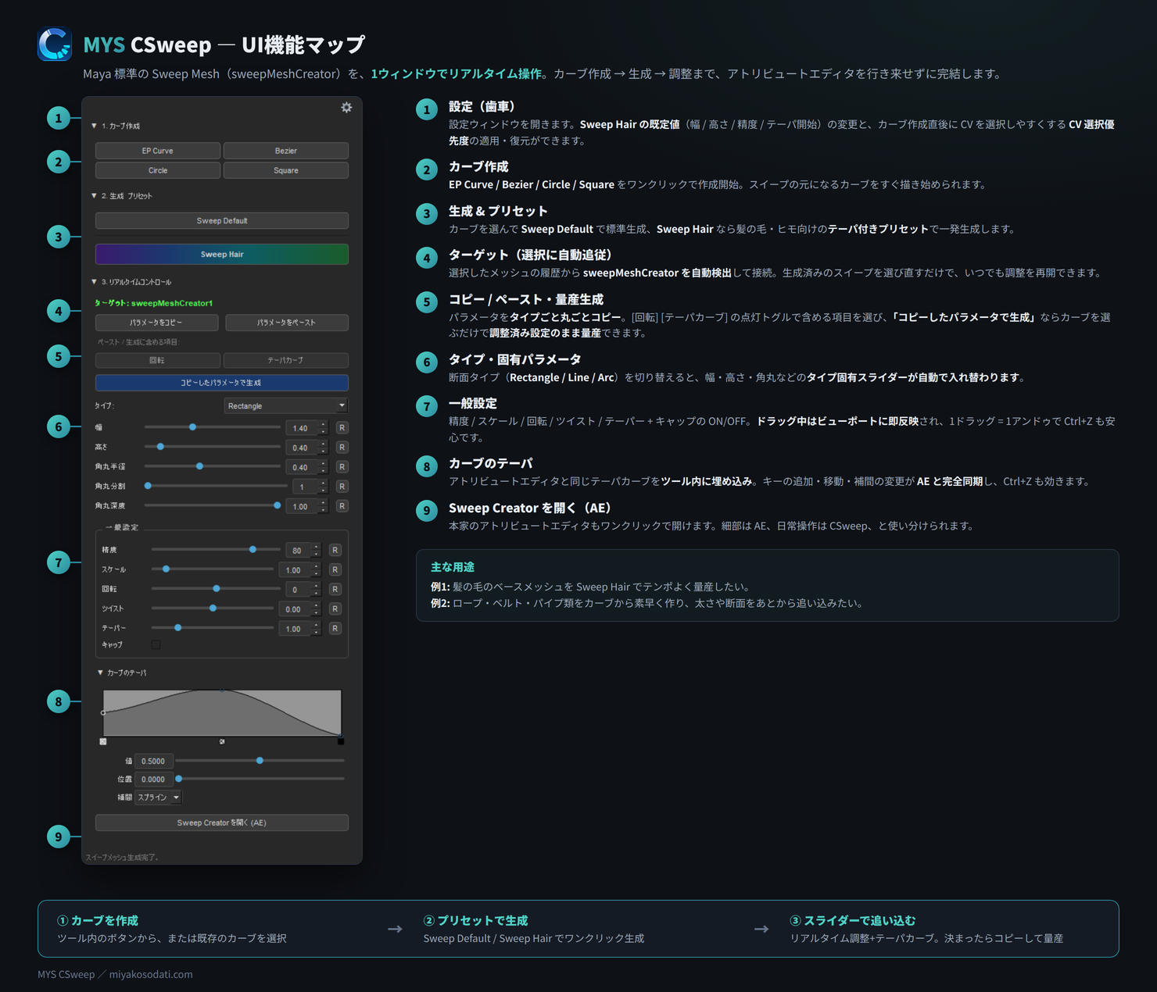Click the taper curve graph area
The image size is (1157, 992).
coord(222,712)
